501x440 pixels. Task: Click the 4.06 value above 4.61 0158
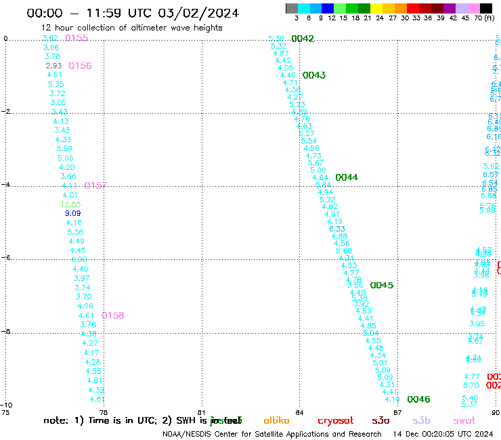(85, 306)
